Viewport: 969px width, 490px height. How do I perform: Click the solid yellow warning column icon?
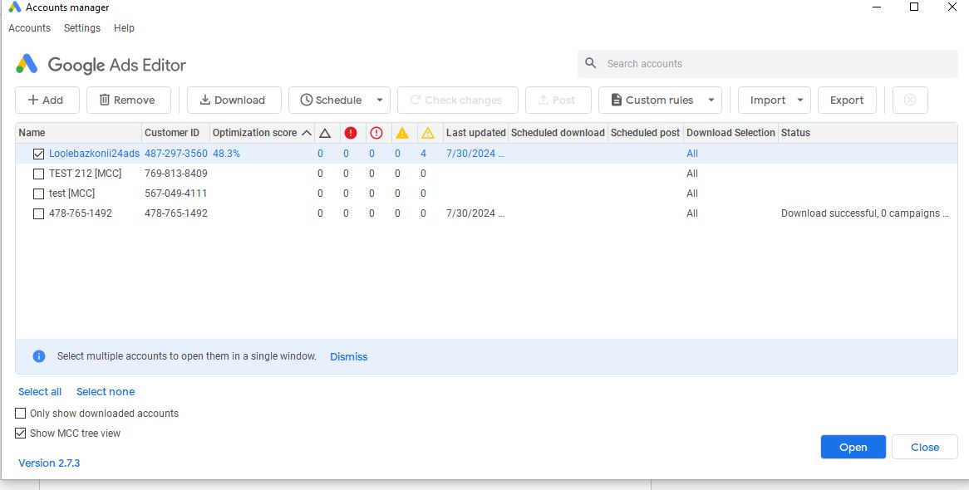402,133
